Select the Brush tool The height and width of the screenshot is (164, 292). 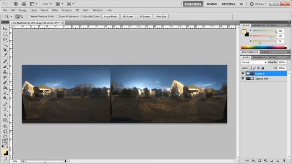5,67
